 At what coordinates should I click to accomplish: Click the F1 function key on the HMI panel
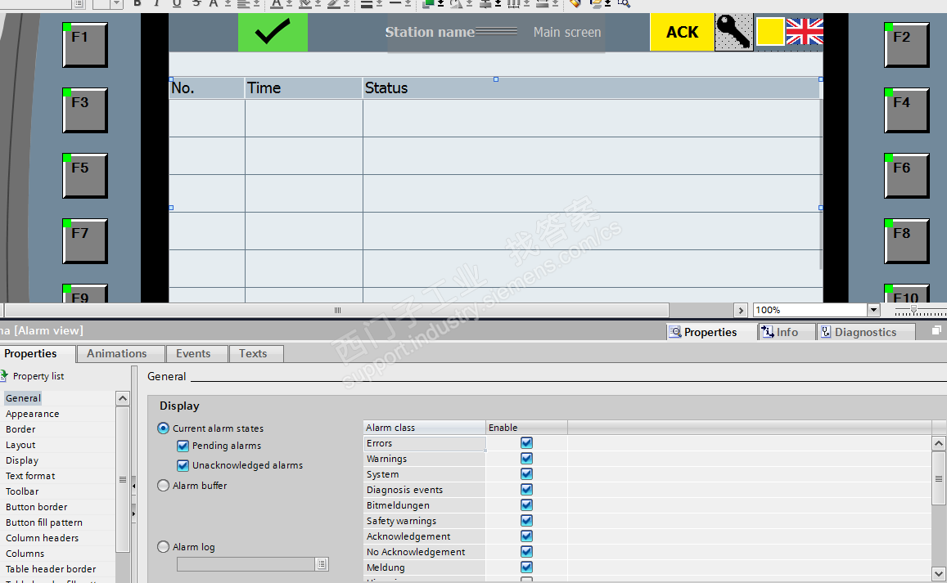[85, 45]
